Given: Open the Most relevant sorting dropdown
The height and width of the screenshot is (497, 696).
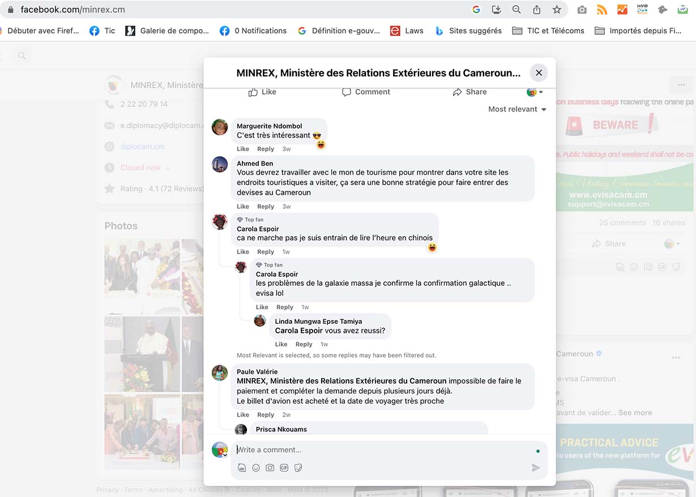Looking at the screenshot, I should (517, 109).
